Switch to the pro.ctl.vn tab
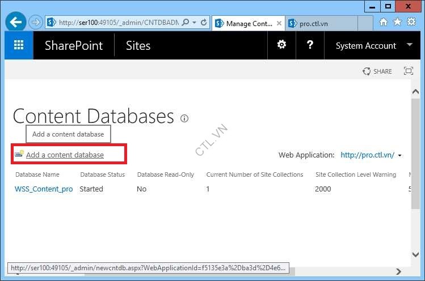Screen dimensions: 425x281 pyautogui.click(x=322, y=24)
